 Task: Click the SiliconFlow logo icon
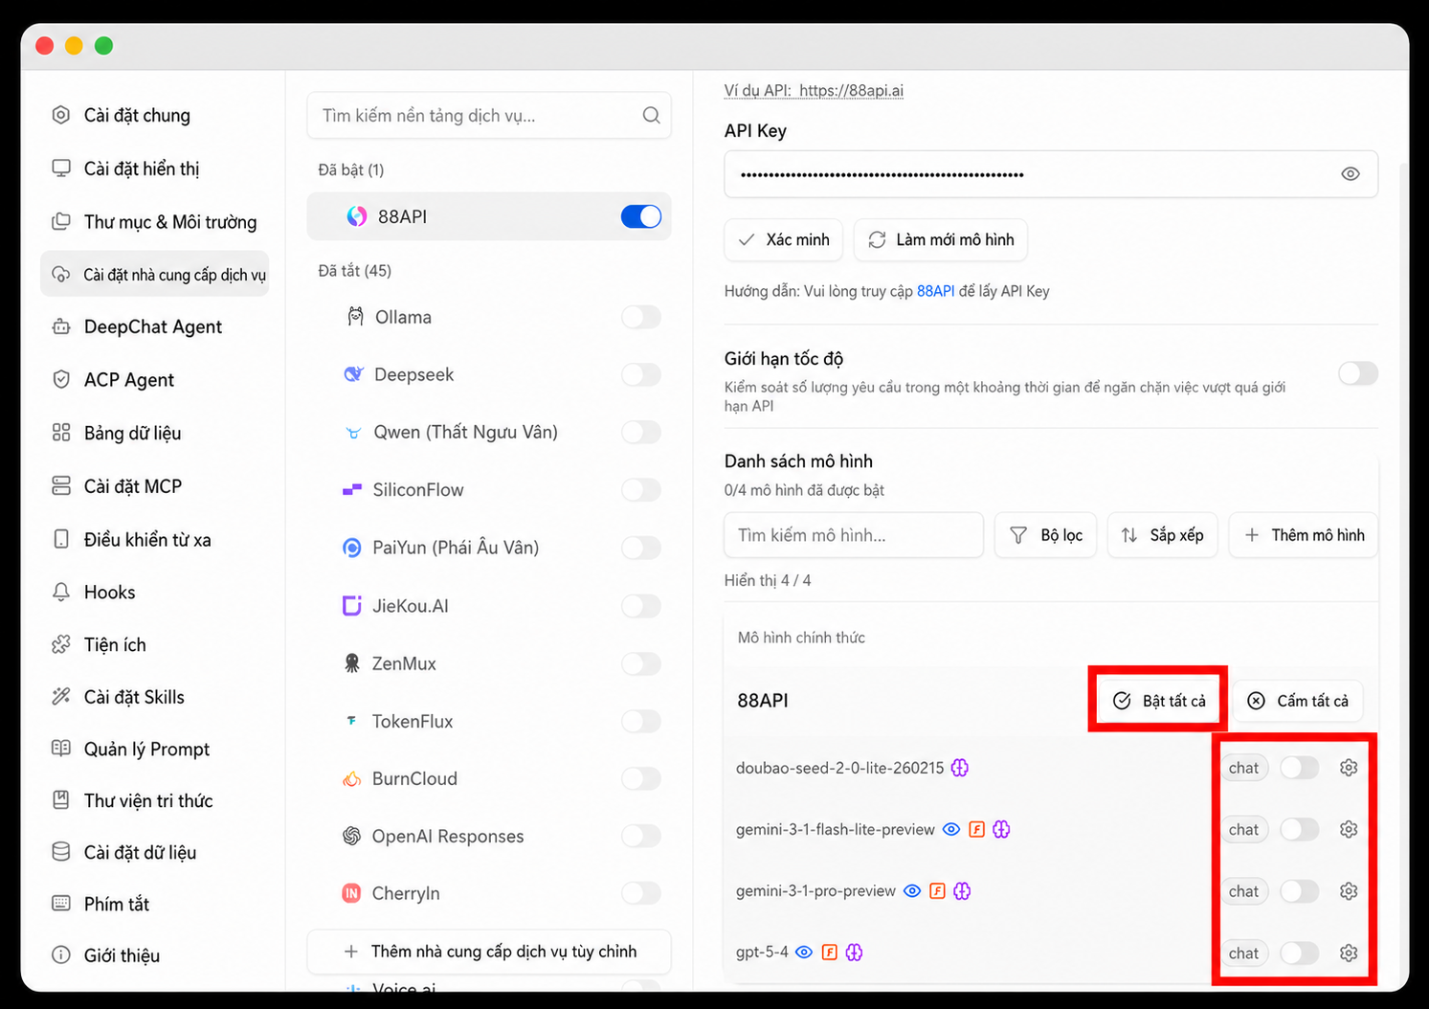pos(352,490)
